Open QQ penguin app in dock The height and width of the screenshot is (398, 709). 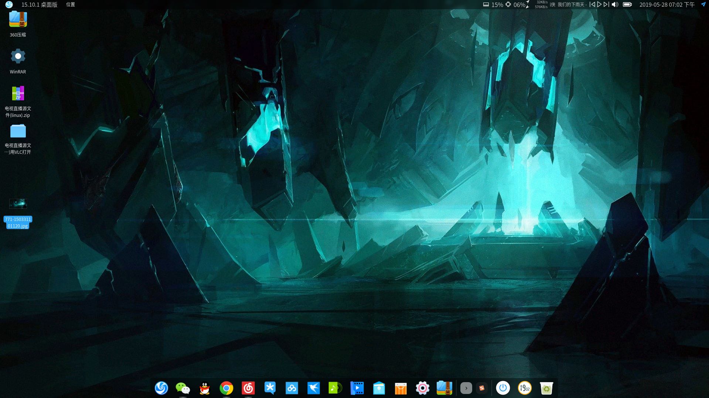click(x=205, y=388)
